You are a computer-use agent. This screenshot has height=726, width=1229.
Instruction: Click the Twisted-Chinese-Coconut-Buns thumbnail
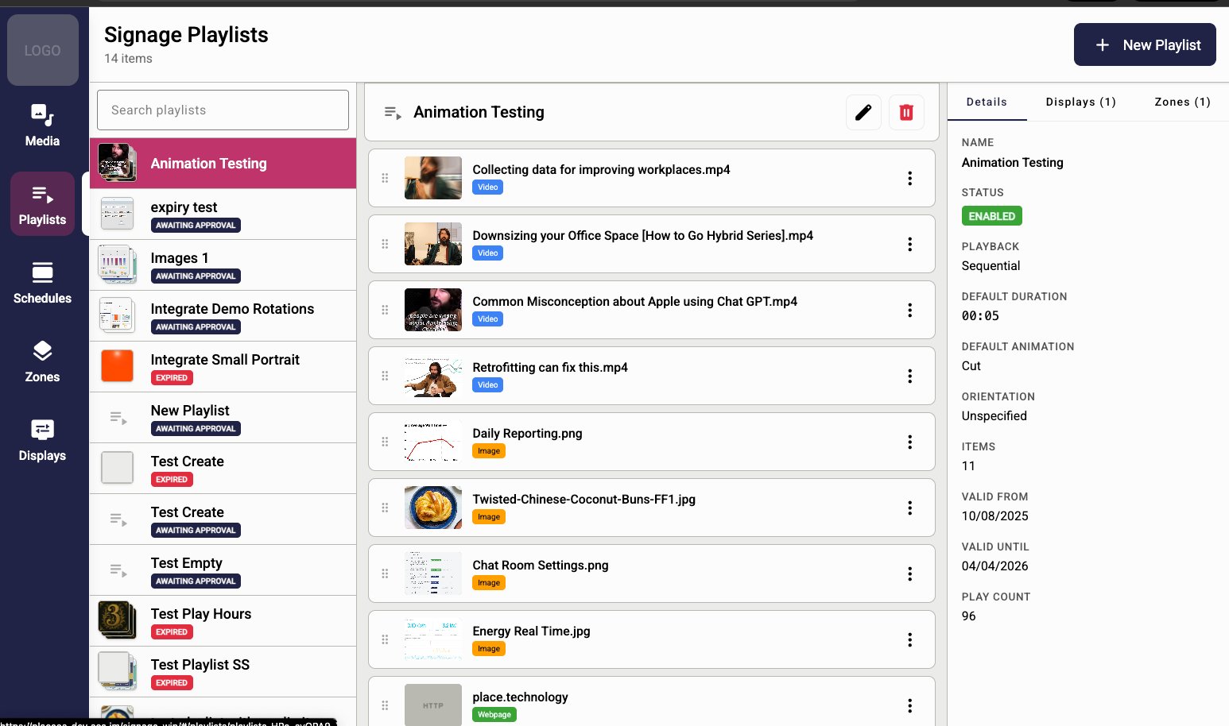pyautogui.click(x=432, y=508)
